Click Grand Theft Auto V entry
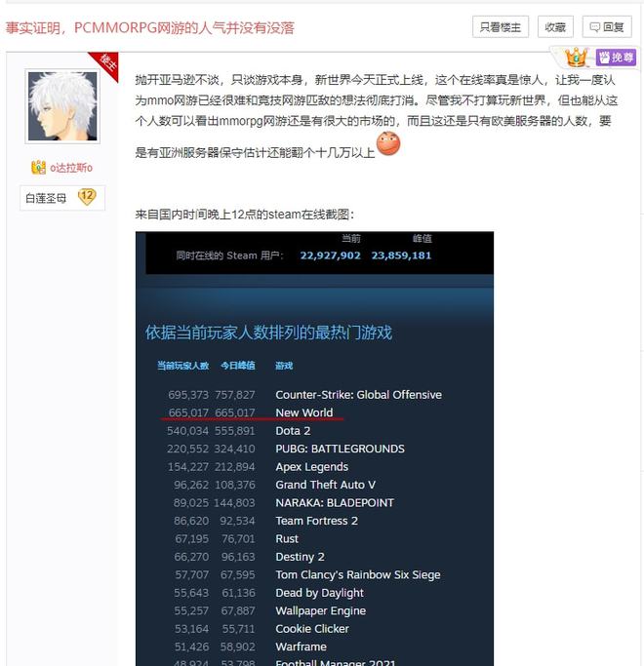Screen dimensions: 644x666 (x=325, y=485)
